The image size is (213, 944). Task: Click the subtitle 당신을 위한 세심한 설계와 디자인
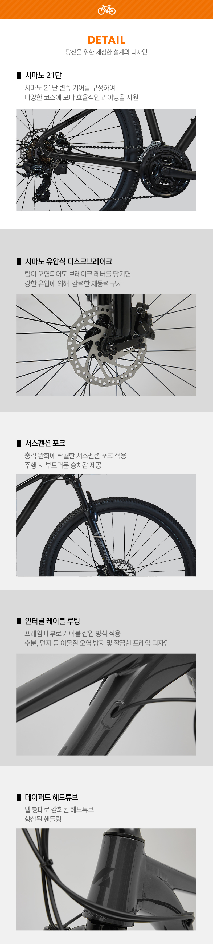click(x=106, y=52)
